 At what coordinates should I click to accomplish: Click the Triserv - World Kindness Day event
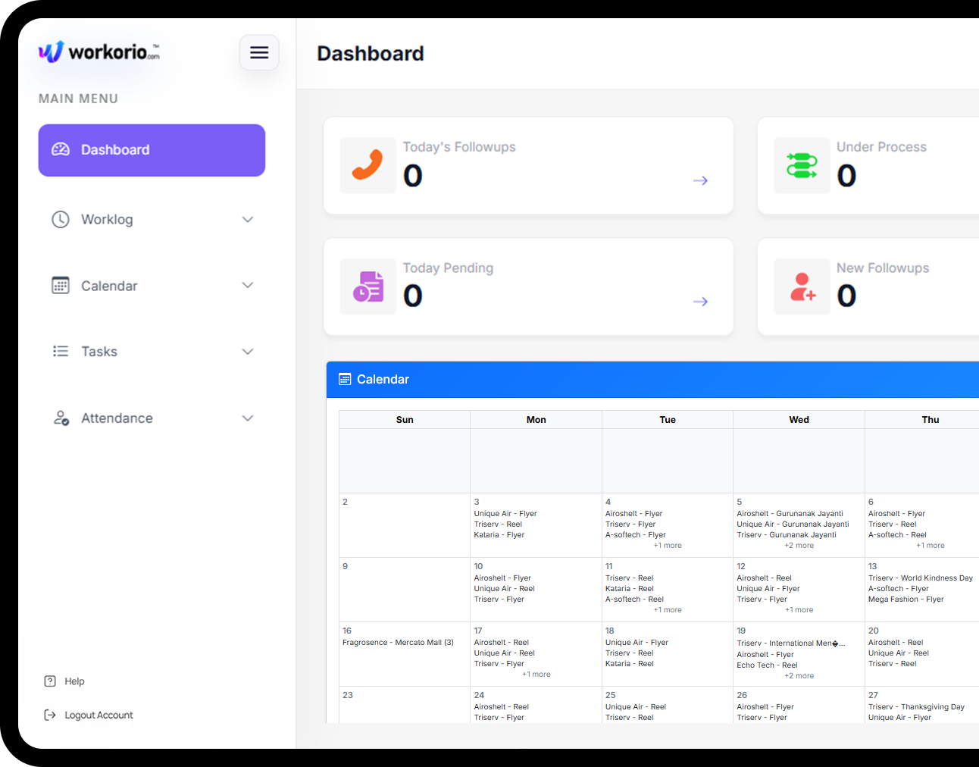click(920, 578)
